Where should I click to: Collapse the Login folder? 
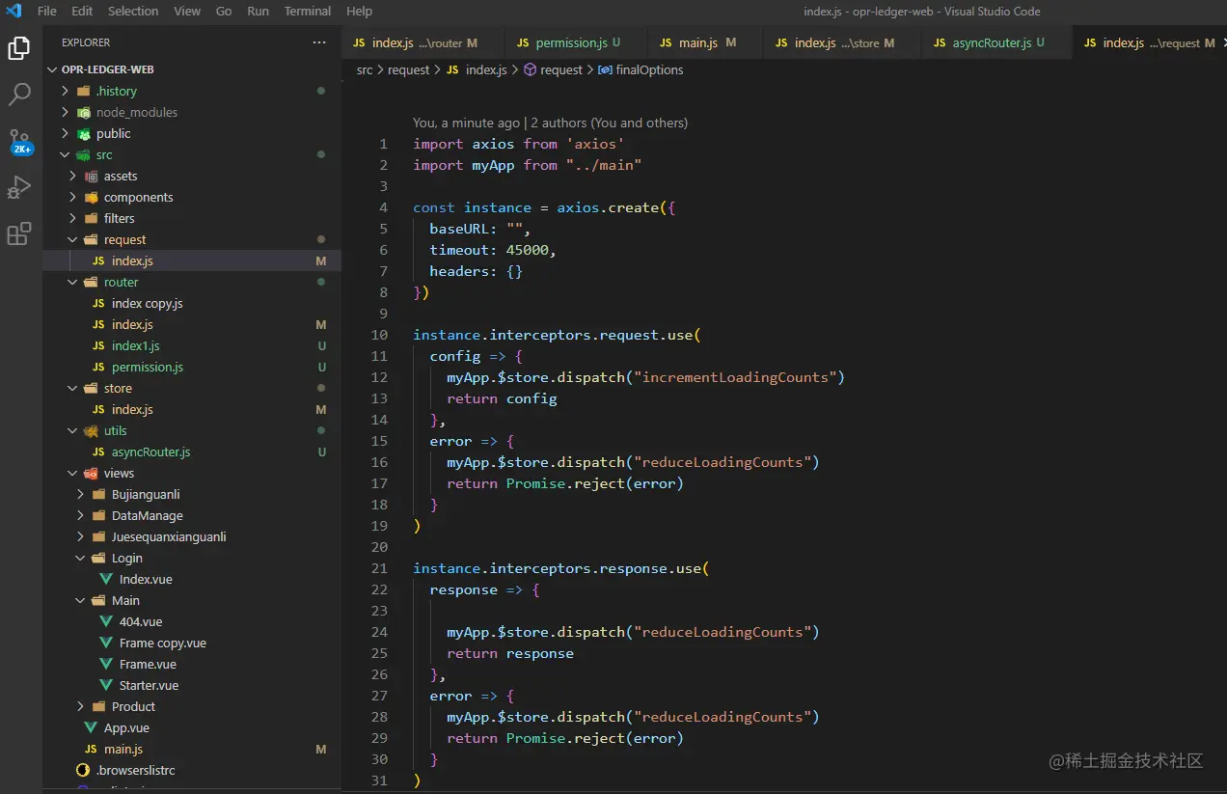(80, 558)
